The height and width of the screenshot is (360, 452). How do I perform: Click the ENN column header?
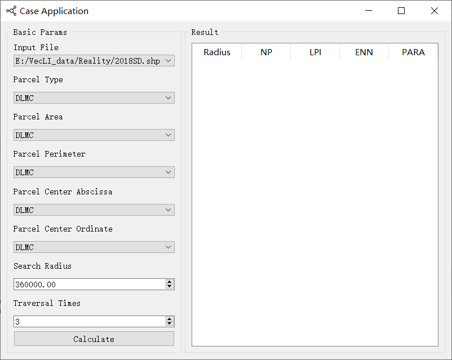(x=364, y=52)
